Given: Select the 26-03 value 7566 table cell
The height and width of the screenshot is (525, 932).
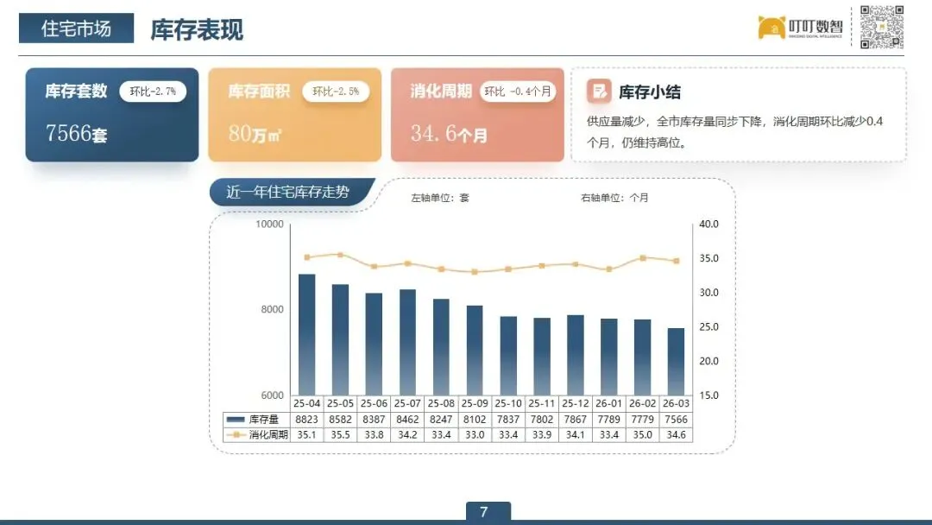Looking at the screenshot, I should tap(676, 417).
